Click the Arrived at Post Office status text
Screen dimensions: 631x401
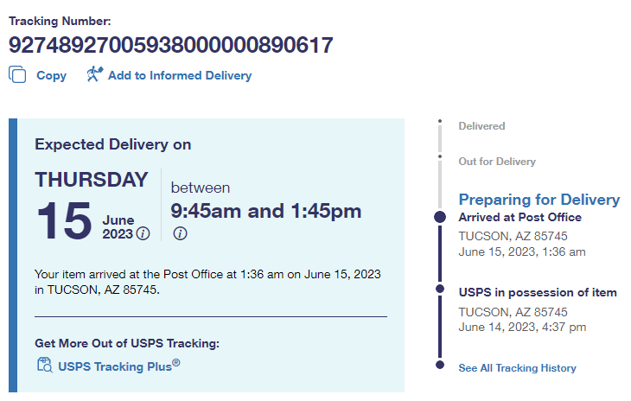pyautogui.click(x=519, y=217)
